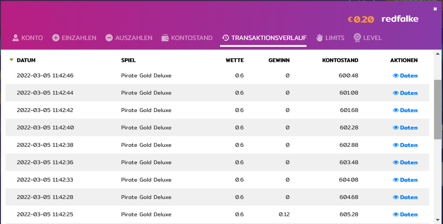View Daten for the 11:42:40 transaction
The height and width of the screenshot is (224, 443).
tap(408, 128)
